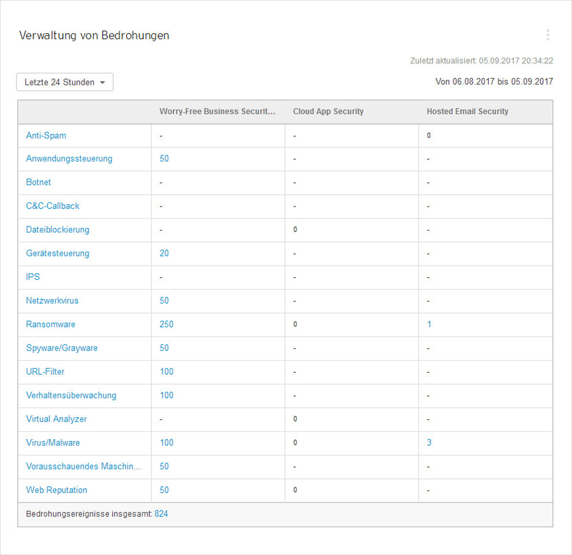572x555 pixels.
Task: Open the Vorausschauendes Maschin... category link
Action: pos(83,466)
